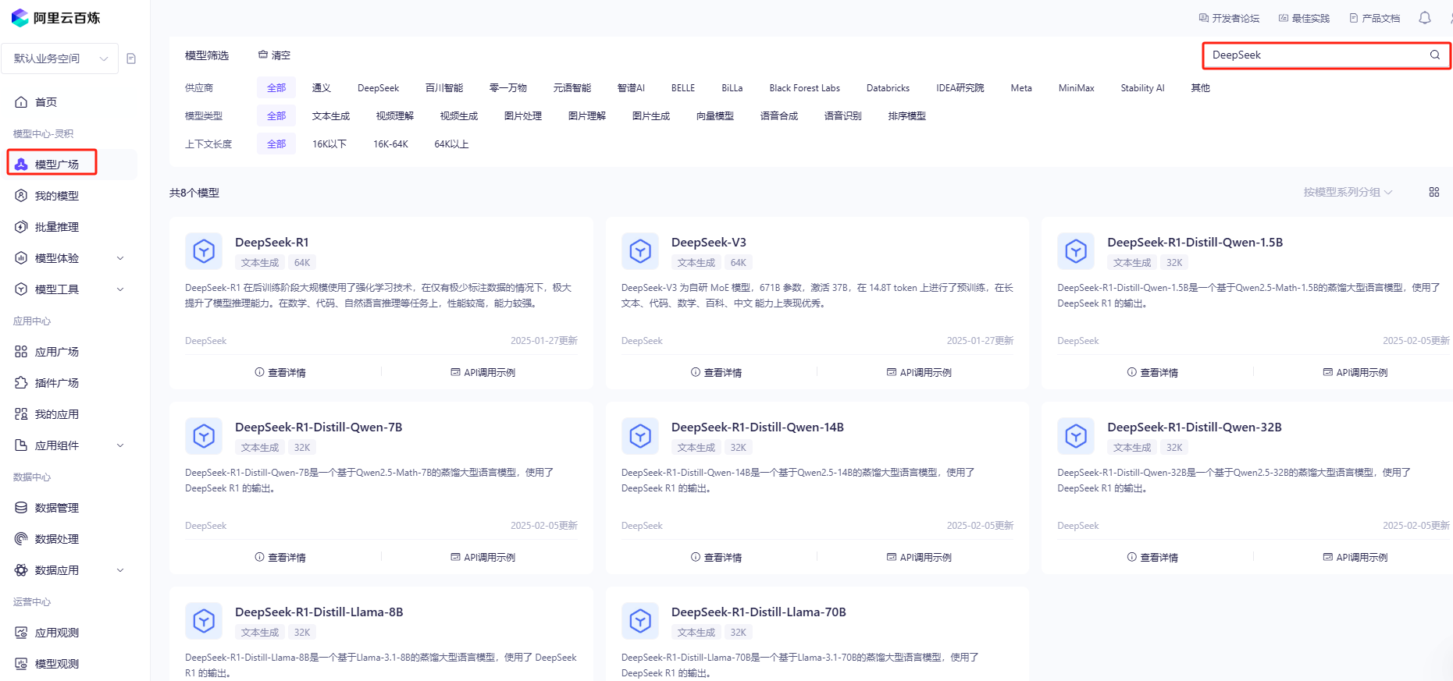Click the DeepSeek search input field
This screenshot has height=681, width=1453.
click(x=1327, y=55)
